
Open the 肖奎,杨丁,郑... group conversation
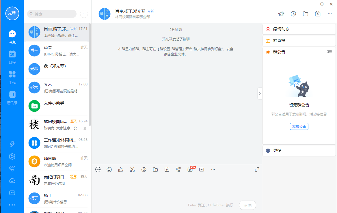tap(57, 32)
